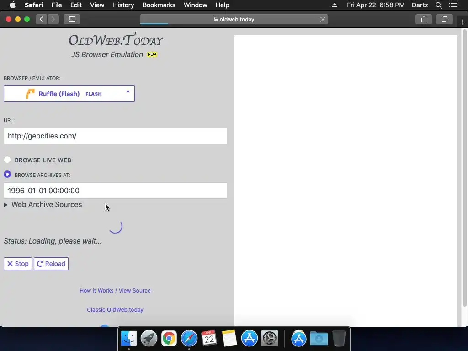Viewport: 468px width, 351px height.
Task: Open the History menu
Action: (x=123, y=5)
